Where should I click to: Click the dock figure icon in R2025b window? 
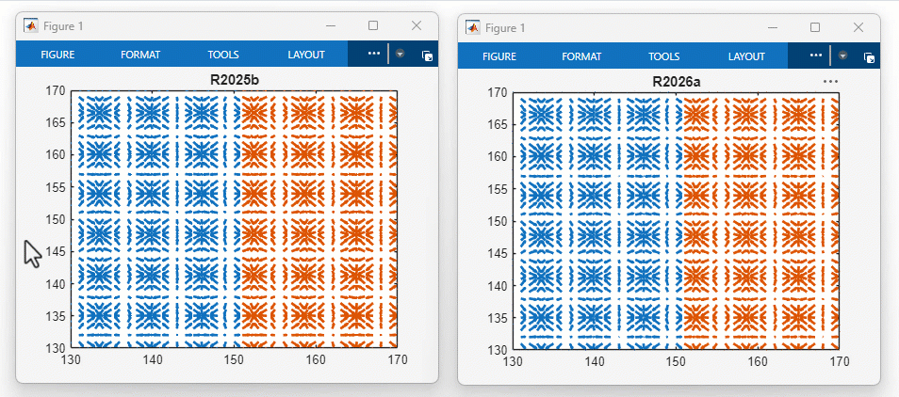[427, 56]
